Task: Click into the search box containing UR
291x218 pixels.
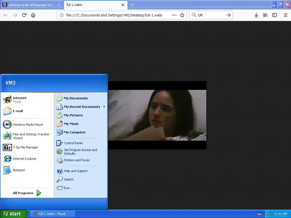Action: 211,15
